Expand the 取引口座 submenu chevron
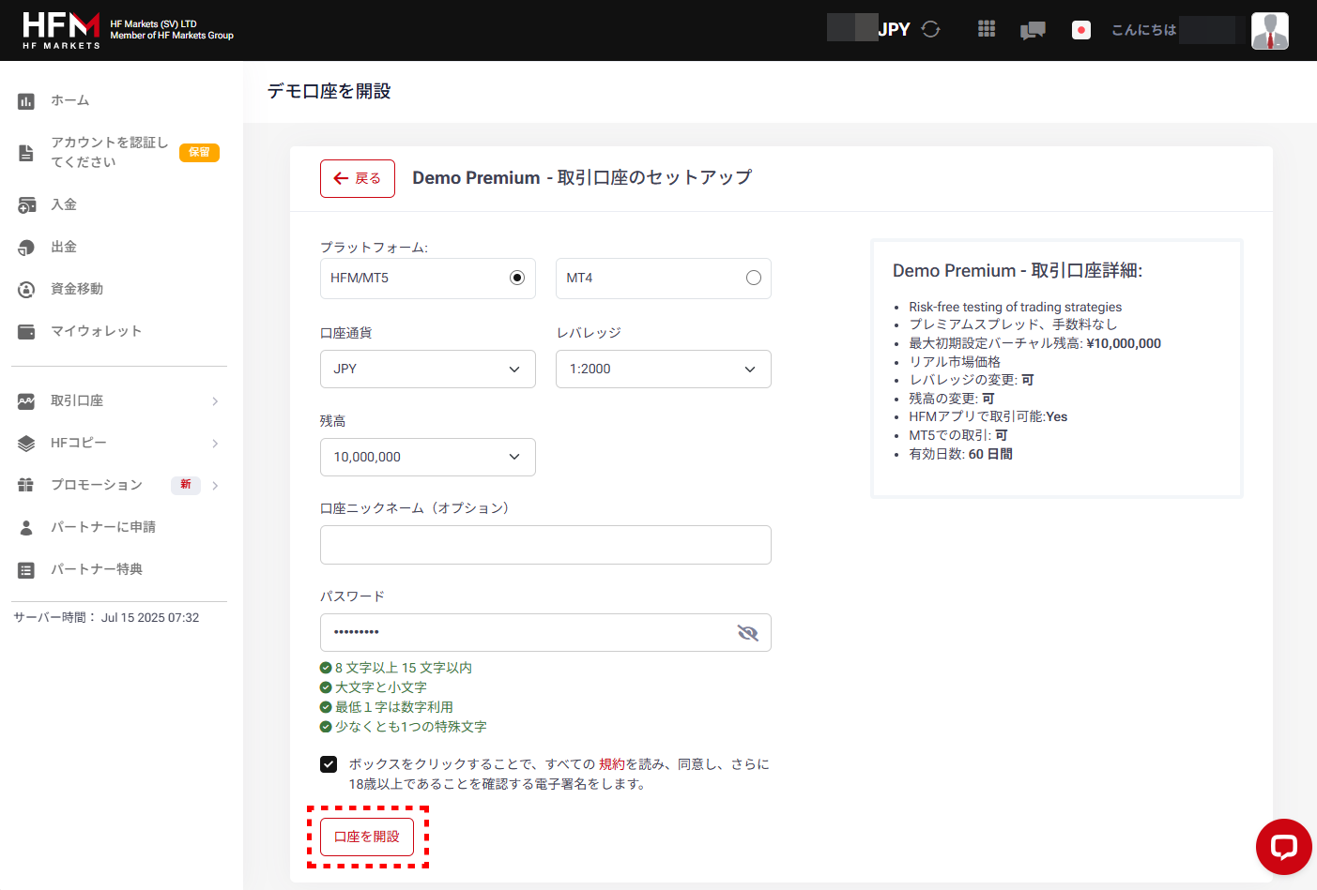 click(215, 401)
